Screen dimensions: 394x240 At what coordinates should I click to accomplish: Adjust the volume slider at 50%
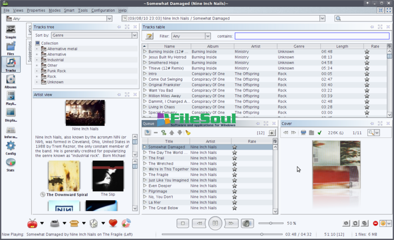[270, 223]
